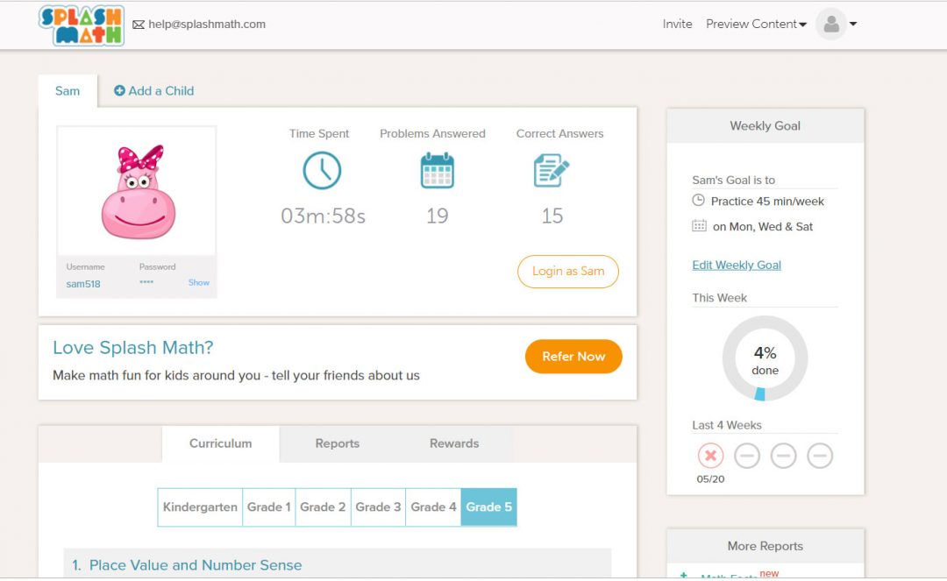The width and height of the screenshot is (947, 581).
Task: Expand the Preview Content dropdown
Action: (x=756, y=25)
